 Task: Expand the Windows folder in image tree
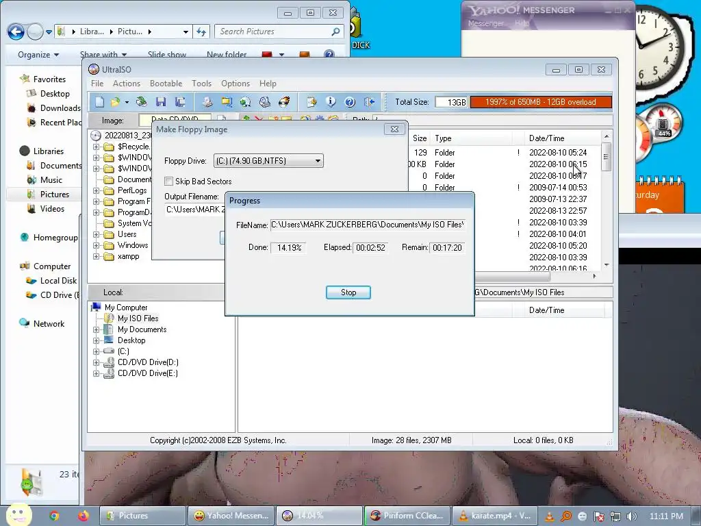[96, 246]
